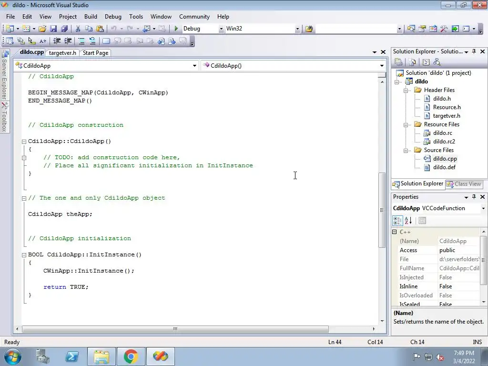Screen dimensions: 488x366
Task: Open the Properties object selector dropdown
Action: click(483, 208)
